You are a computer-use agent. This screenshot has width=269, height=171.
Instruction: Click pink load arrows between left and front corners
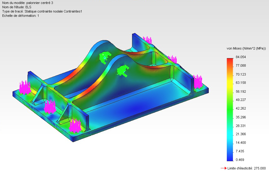pyautogui.click(x=50, y=107)
